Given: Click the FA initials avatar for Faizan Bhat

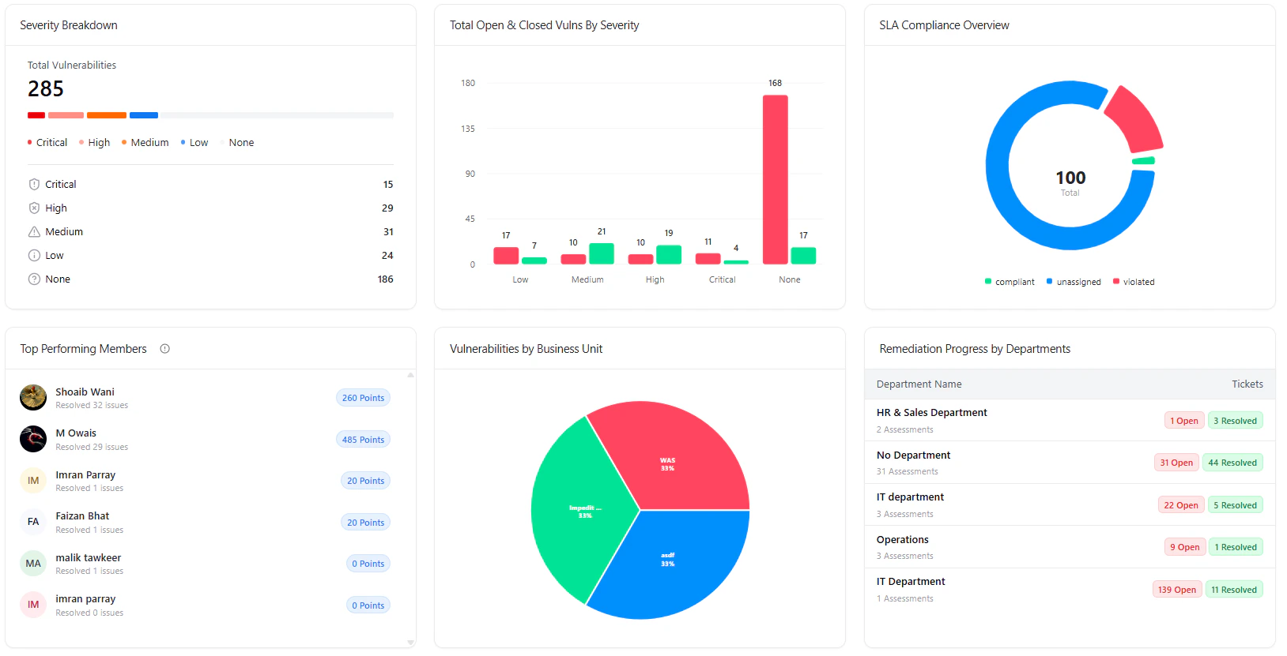Looking at the screenshot, I should pos(33,522).
